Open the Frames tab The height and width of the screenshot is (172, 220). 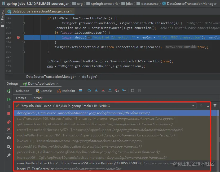tap(21, 98)
